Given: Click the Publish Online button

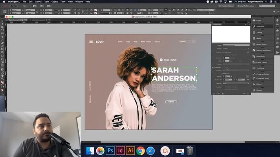Looking at the screenshot, I should (x=226, y=6).
